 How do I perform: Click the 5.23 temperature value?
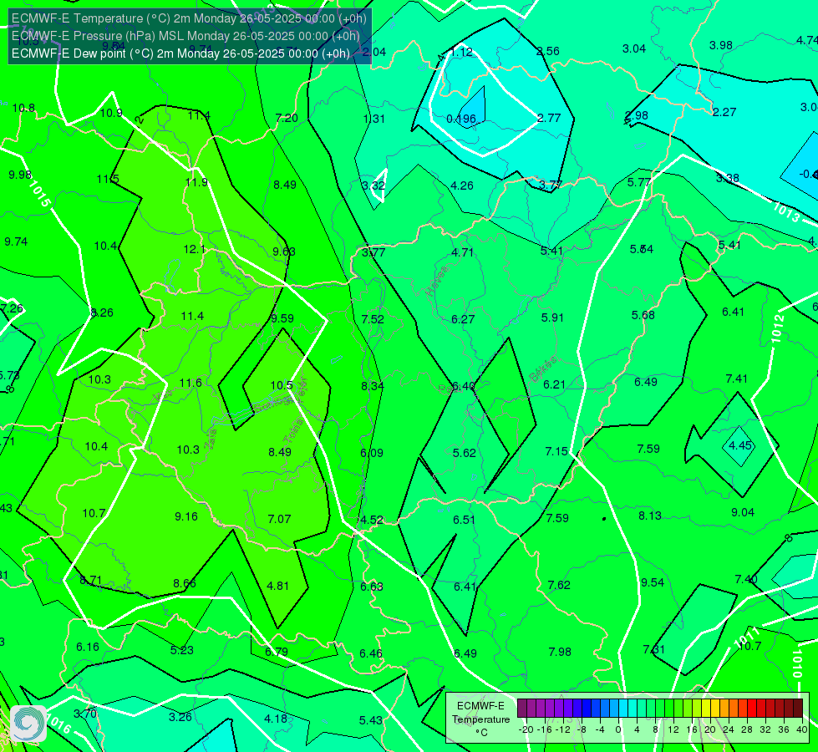click(182, 651)
